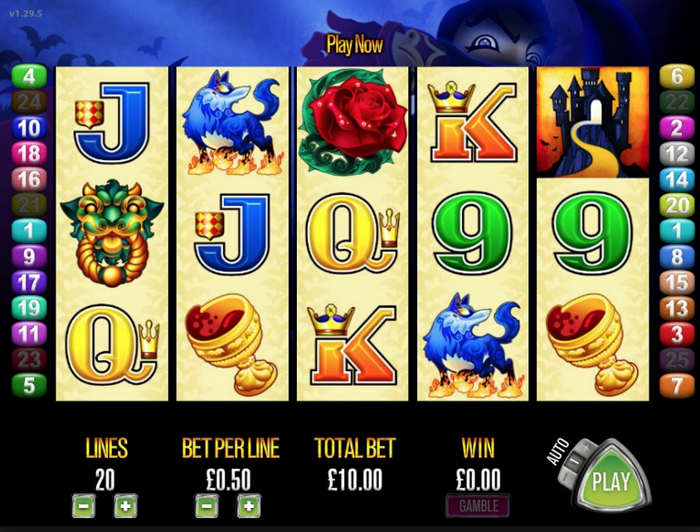The height and width of the screenshot is (532, 700).
Task: Click the green 9 on reel four
Action: (x=472, y=232)
